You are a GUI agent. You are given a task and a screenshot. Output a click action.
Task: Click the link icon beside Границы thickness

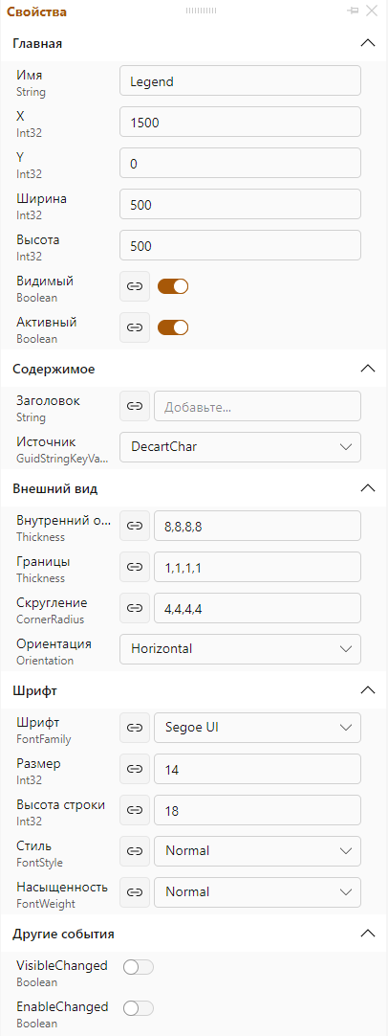point(135,567)
